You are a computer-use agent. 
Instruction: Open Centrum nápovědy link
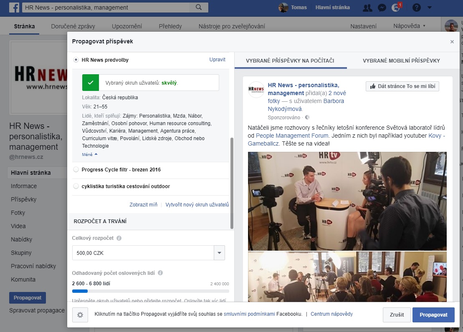[x=331, y=314]
